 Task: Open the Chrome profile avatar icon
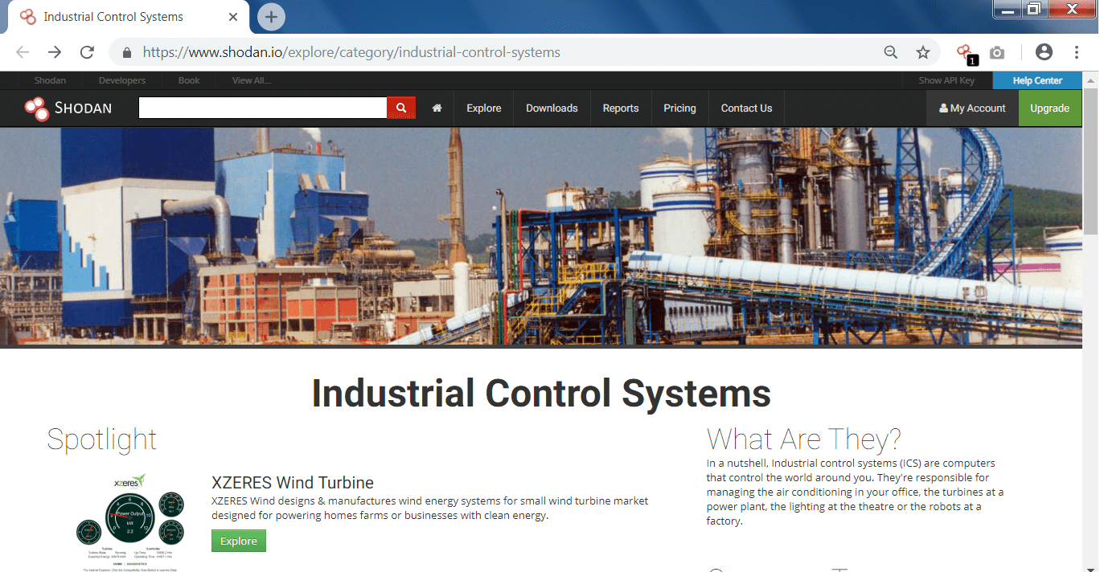[x=1044, y=52]
